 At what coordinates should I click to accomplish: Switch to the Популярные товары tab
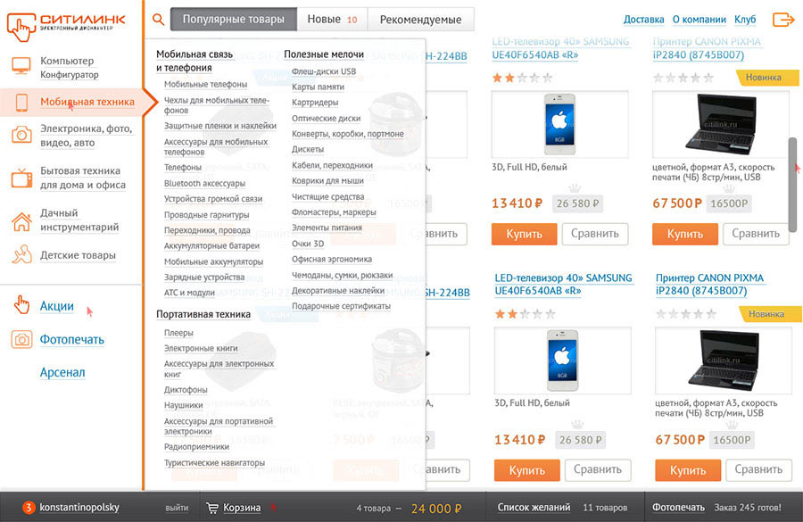click(234, 20)
